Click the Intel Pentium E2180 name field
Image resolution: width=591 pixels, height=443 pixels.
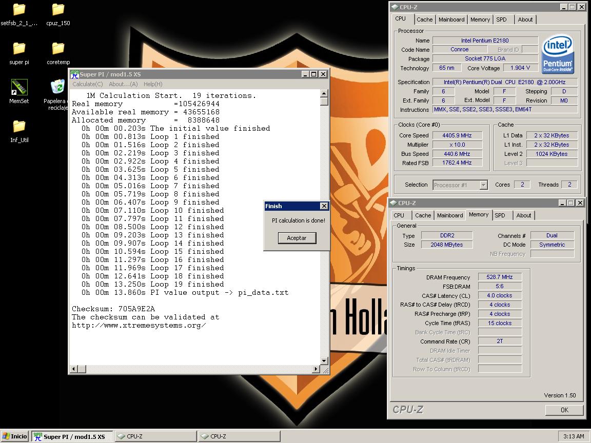(x=485, y=41)
